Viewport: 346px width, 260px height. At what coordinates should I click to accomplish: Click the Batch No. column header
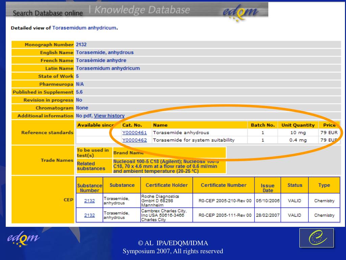(263, 125)
